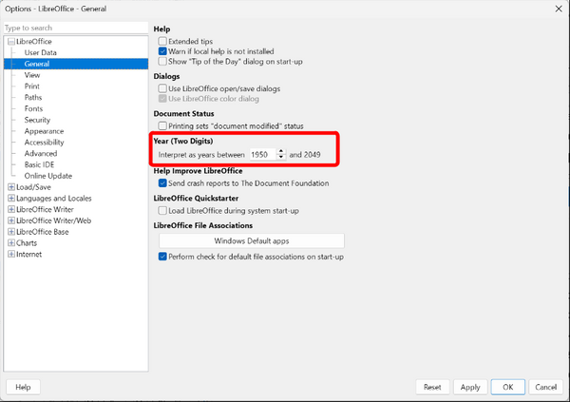The height and width of the screenshot is (402, 570).
Task: Expand the Load/Save tree node
Action: [11, 187]
